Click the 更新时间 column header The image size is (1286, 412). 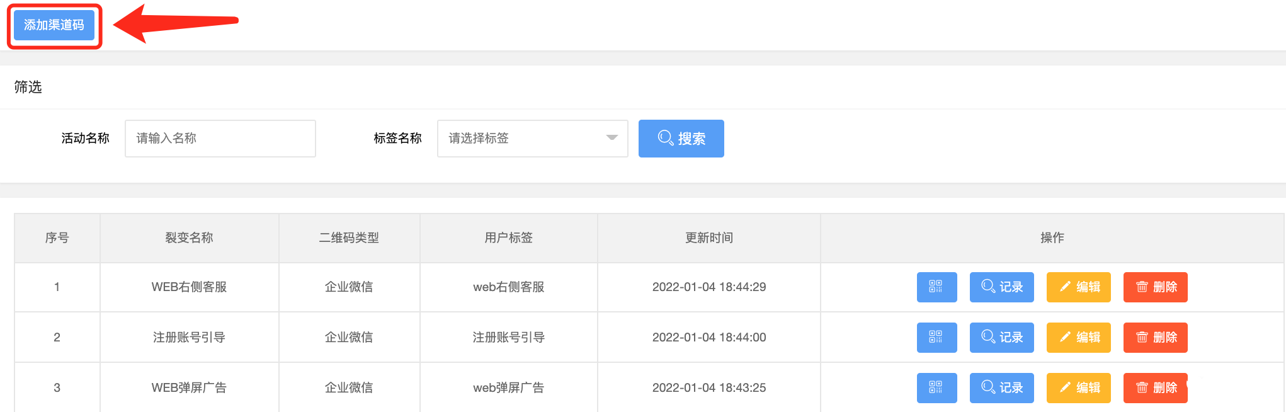coord(708,238)
